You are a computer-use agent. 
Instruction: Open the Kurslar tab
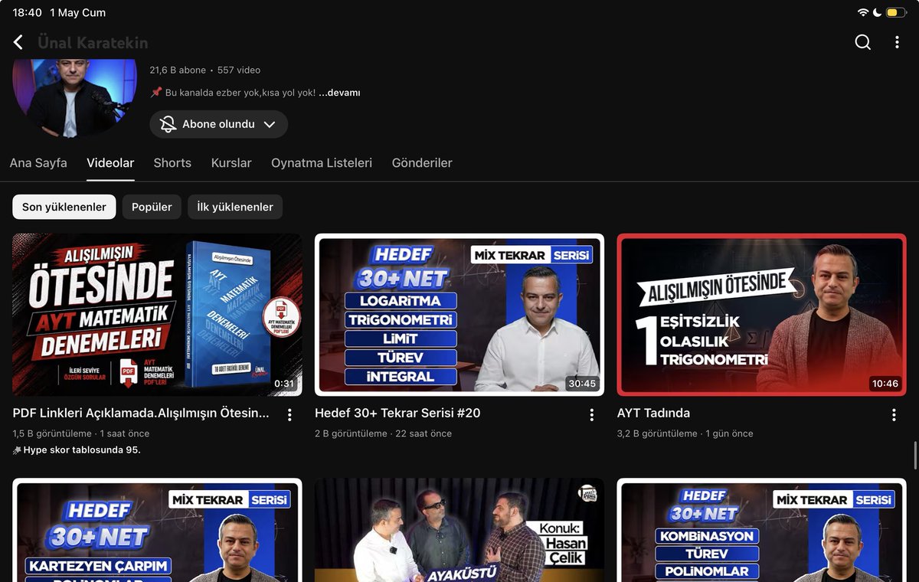(231, 163)
